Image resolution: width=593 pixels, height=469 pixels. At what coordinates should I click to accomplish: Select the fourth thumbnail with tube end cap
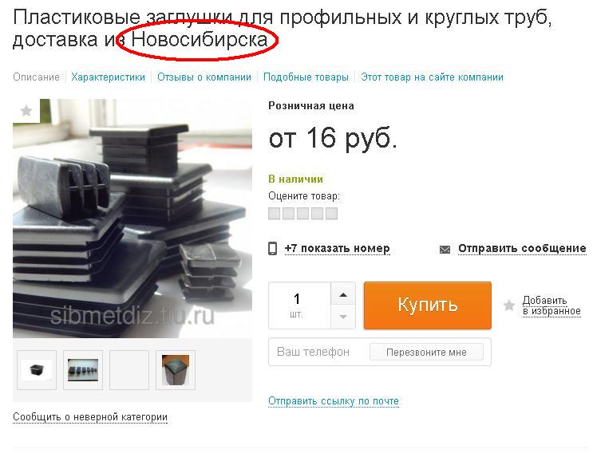tap(176, 369)
